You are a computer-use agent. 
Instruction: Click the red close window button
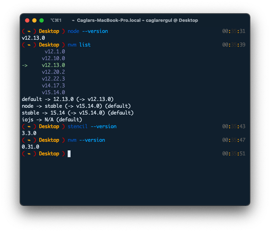(x=27, y=21)
